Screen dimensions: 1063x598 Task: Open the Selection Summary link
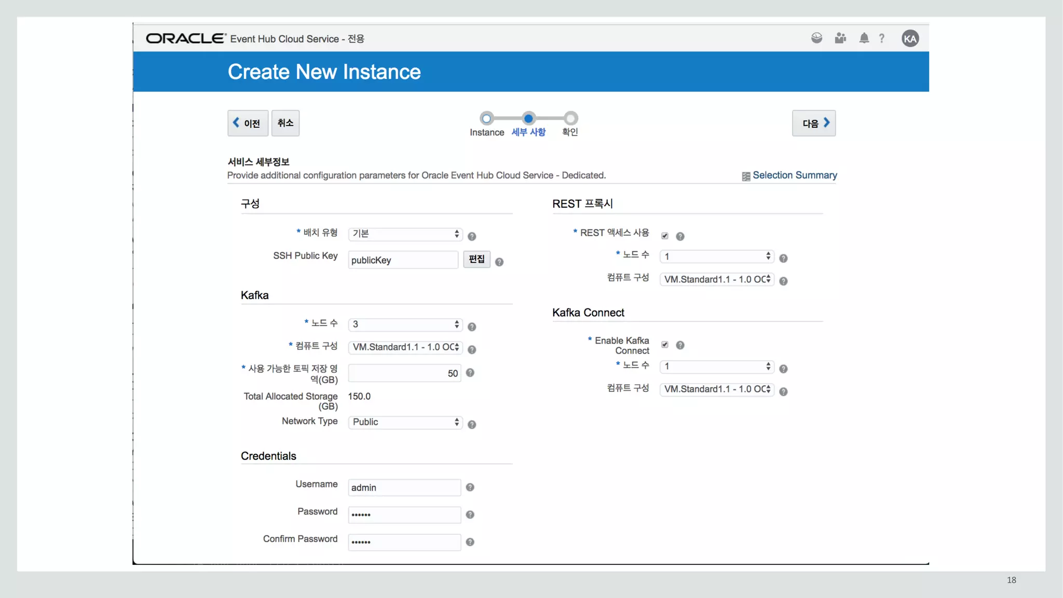pyautogui.click(x=794, y=175)
